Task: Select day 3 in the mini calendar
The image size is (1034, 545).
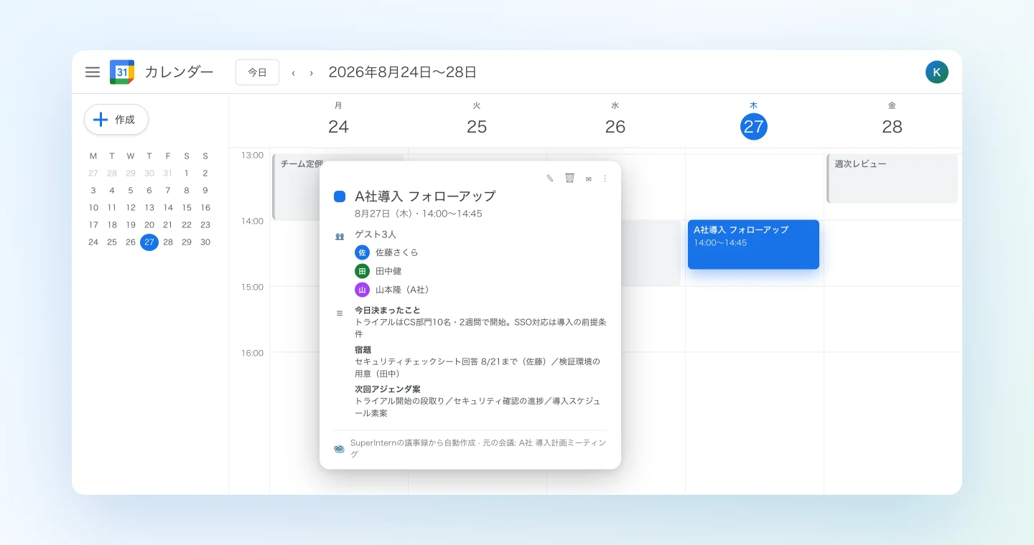Action: coord(93,191)
